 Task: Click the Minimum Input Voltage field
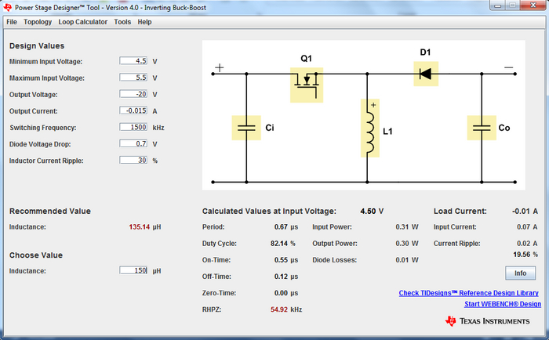(x=133, y=61)
